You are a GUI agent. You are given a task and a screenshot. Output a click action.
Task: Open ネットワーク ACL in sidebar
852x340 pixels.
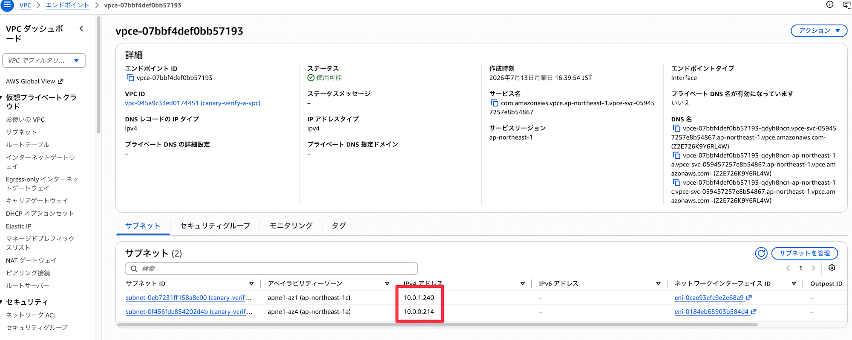pyautogui.click(x=31, y=315)
